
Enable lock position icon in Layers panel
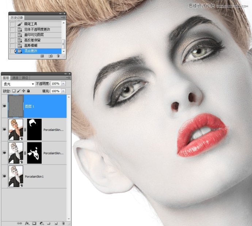click(x=23, y=91)
